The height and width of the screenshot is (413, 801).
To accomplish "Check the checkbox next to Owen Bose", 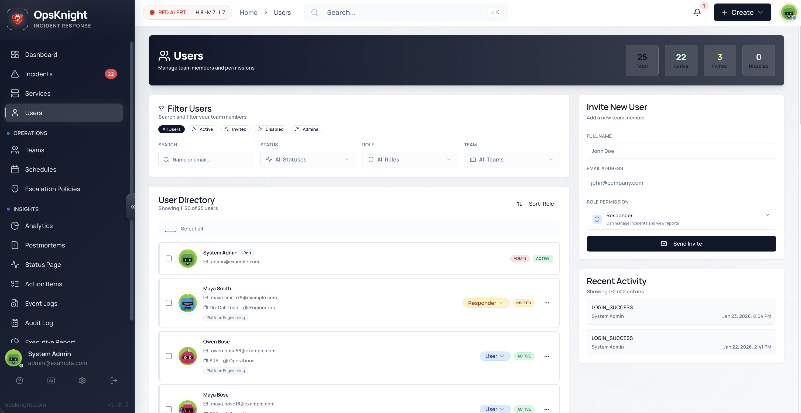I will coord(169,356).
